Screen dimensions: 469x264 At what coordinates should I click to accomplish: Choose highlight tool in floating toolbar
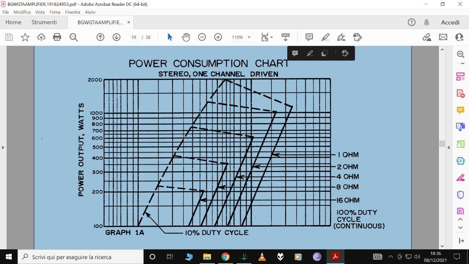[310, 54]
